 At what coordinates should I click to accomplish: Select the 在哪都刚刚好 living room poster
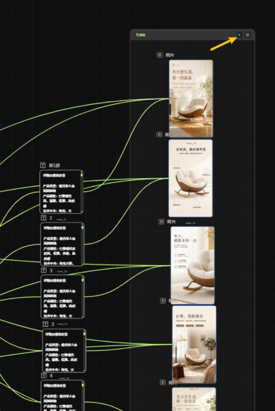point(194,344)
